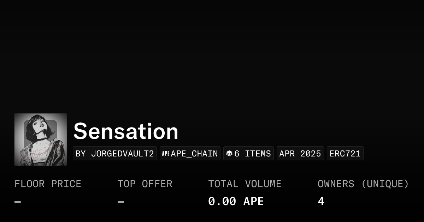The height and width of the screenshot is (222, 424).
Task: Click the FLOOR PRICE heading
Action: 48,184
